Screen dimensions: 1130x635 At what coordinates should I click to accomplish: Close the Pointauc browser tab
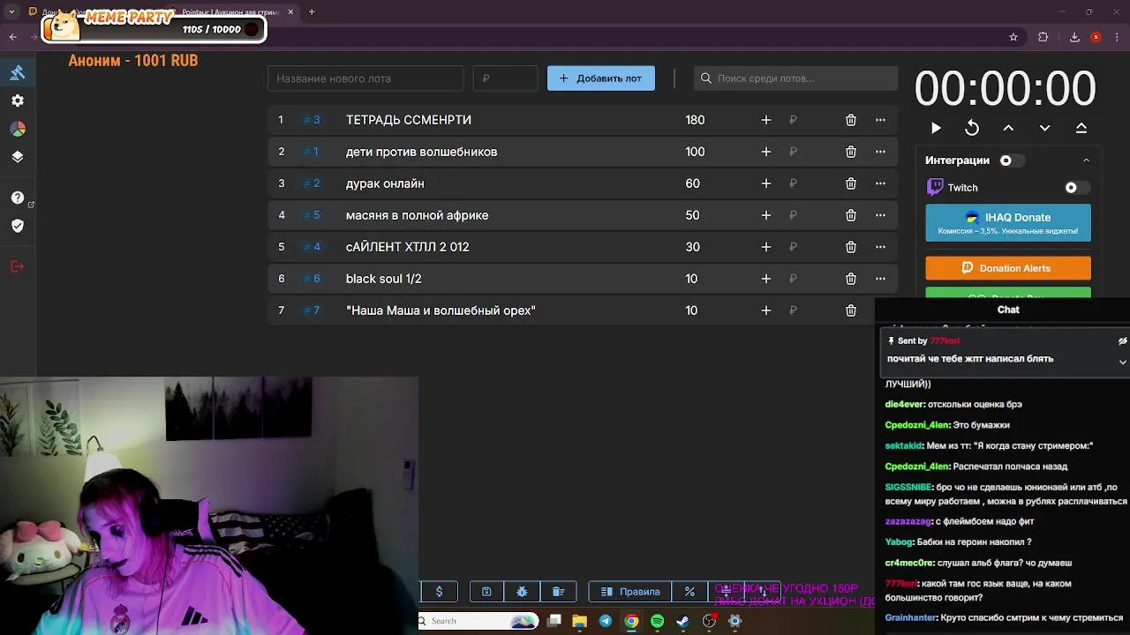point(290,11)
